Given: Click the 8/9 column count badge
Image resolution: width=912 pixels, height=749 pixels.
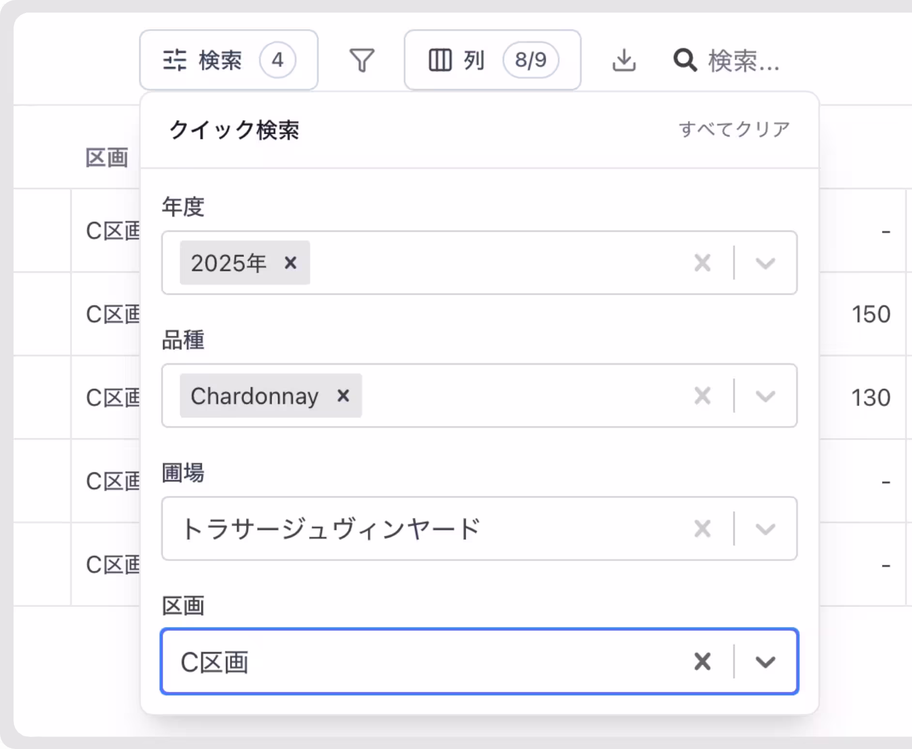Looking at the screenshot, I should [x=531, y=59].
